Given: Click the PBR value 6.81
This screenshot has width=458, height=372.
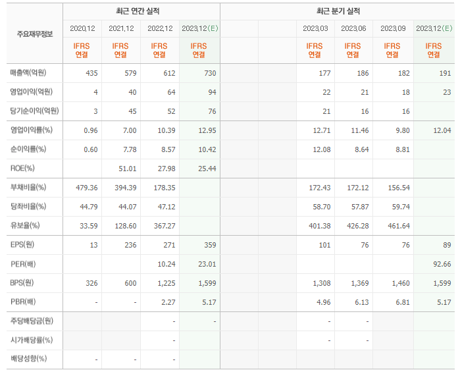Looking at the screenshot, I should [x=403, y=302].
